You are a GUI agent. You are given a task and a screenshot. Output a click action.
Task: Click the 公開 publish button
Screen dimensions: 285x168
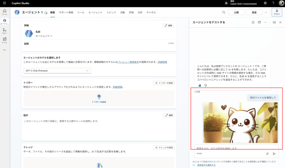pyautogui.click(x=236, y=12)
